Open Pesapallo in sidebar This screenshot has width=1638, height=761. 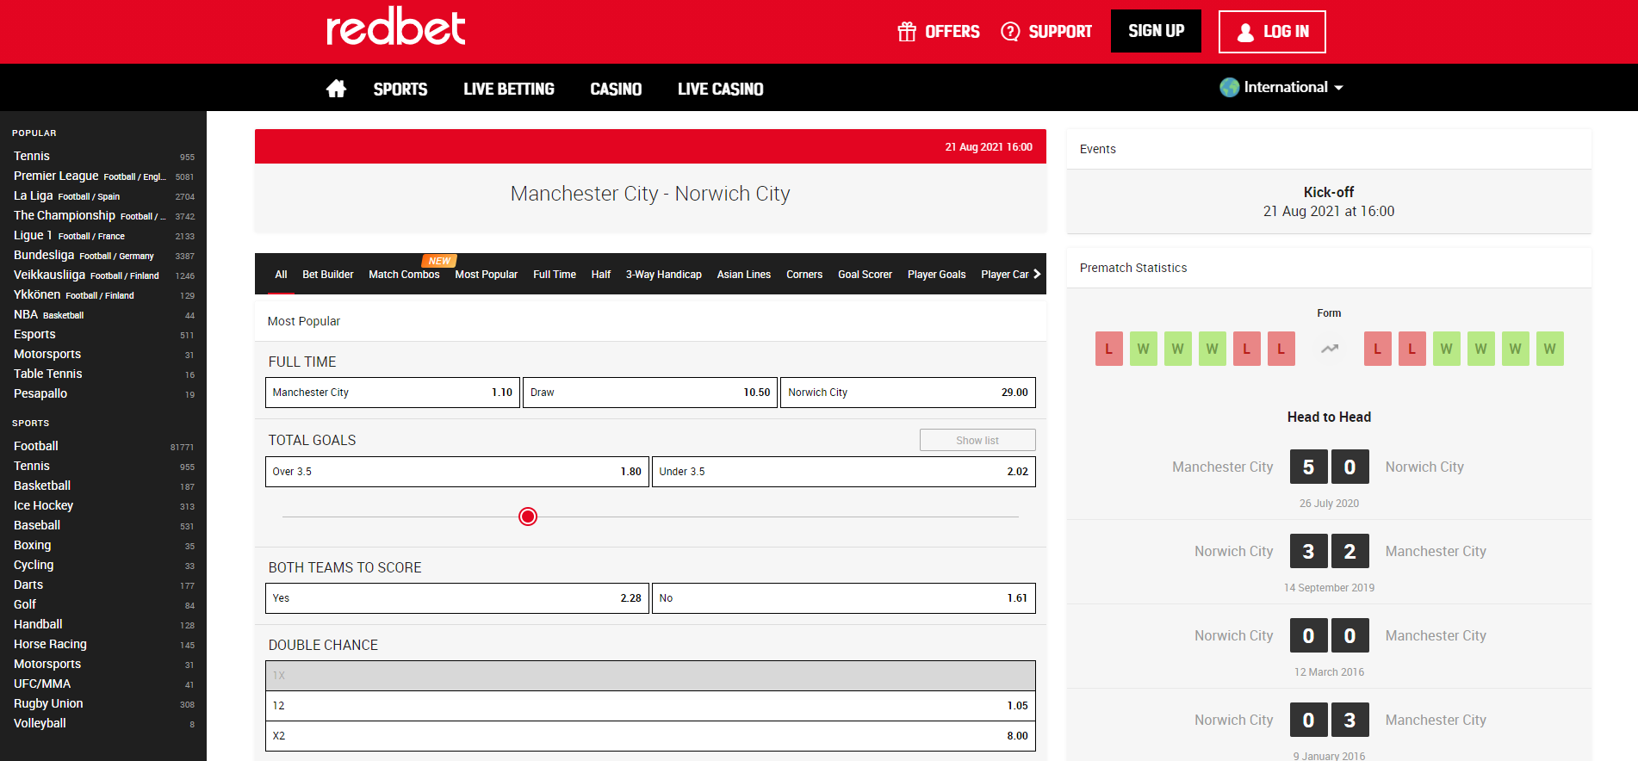coord(103,393)
